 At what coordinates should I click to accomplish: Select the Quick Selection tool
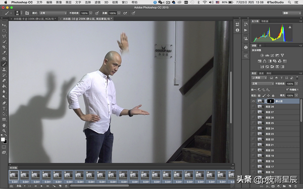click(4, 41)
